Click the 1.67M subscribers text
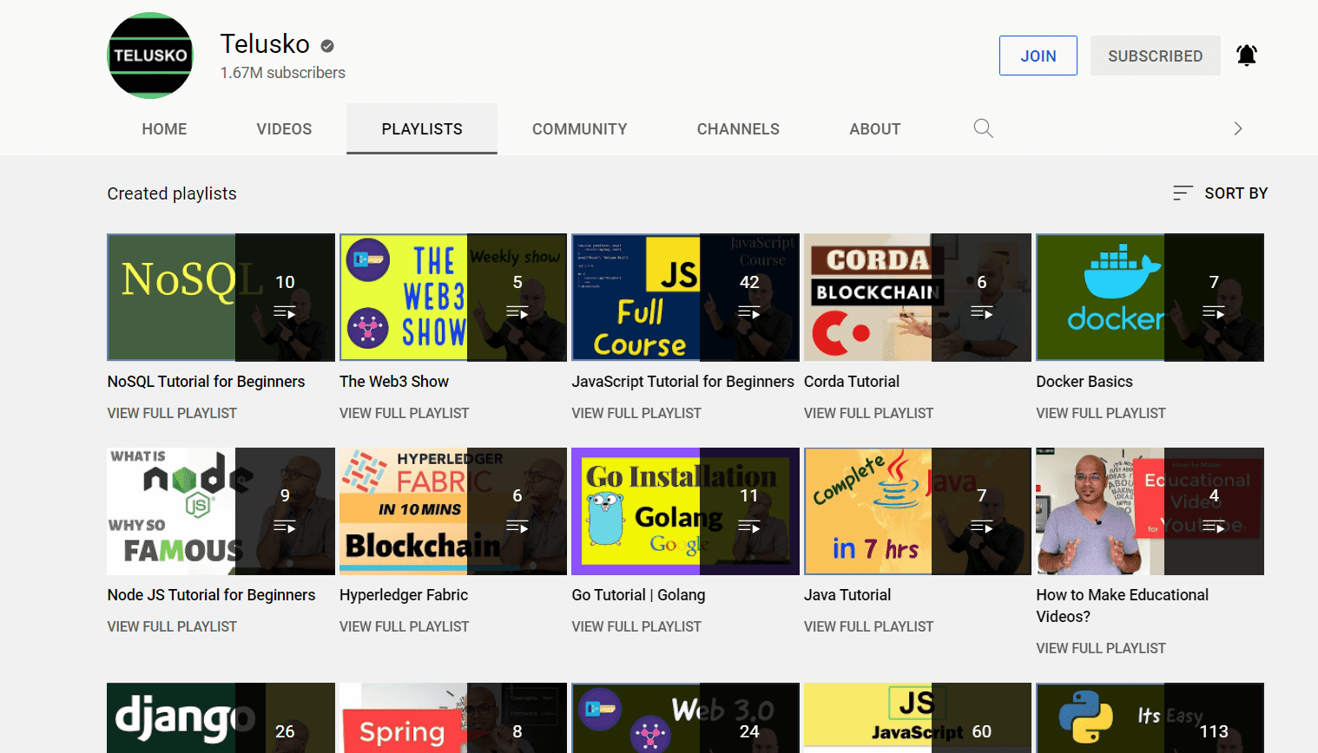This screenshot has width=1318, height=753. click(283, 73)
